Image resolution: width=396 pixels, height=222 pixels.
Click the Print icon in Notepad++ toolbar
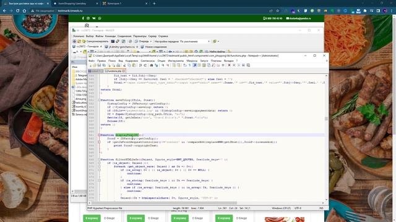tap(118, 65)
